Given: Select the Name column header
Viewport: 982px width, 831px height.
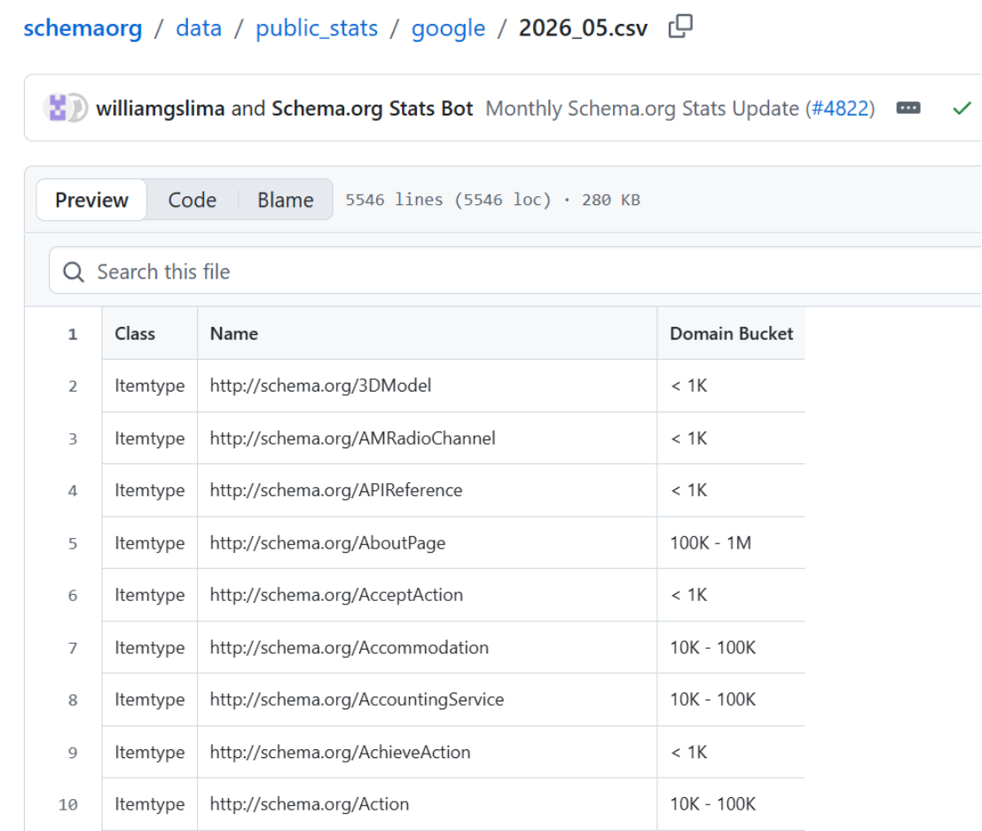Looking at the screenshot, I should (x=427, y=334).
